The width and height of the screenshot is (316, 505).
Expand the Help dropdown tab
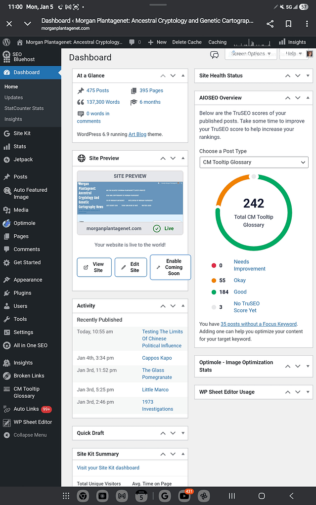pos(294,54)
